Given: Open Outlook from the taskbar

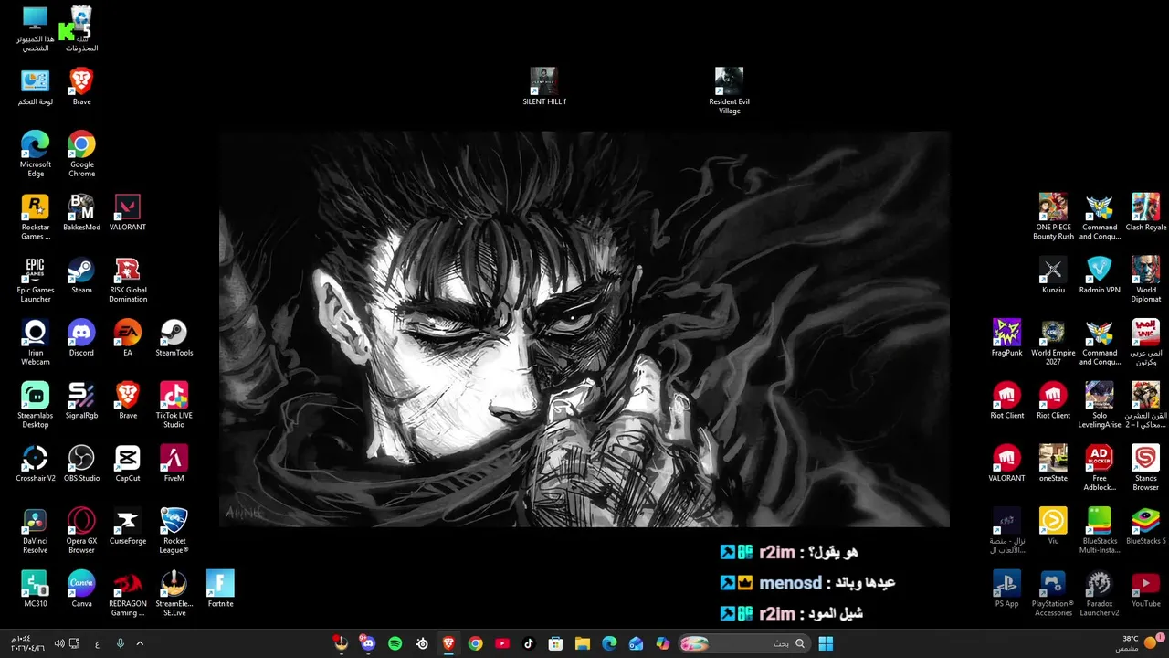Looking at the screenshot, I should [636, 643].
